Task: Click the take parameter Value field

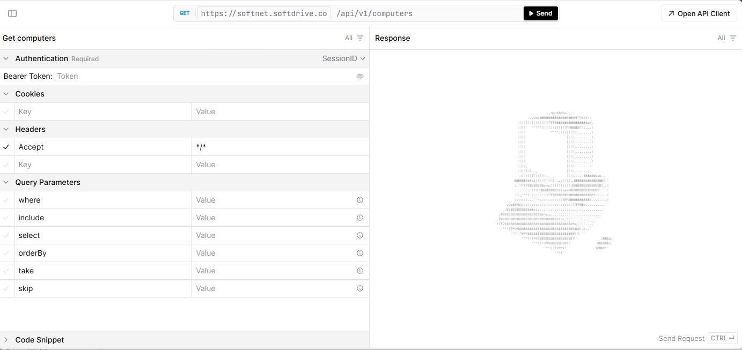Action: click(273, 271)
